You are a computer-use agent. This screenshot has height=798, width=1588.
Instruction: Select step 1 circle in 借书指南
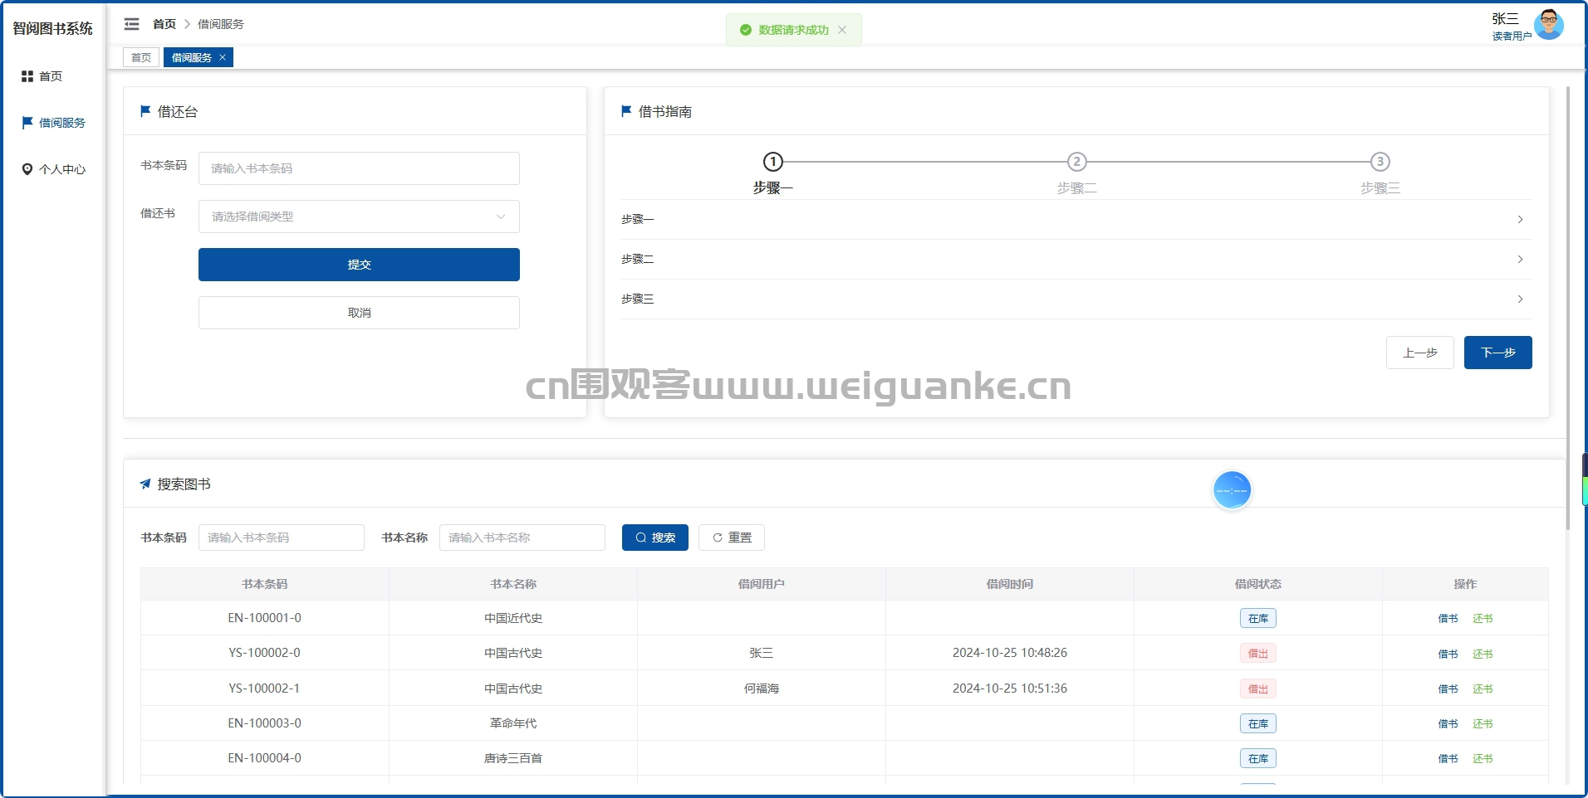click(x=772, y=162)
